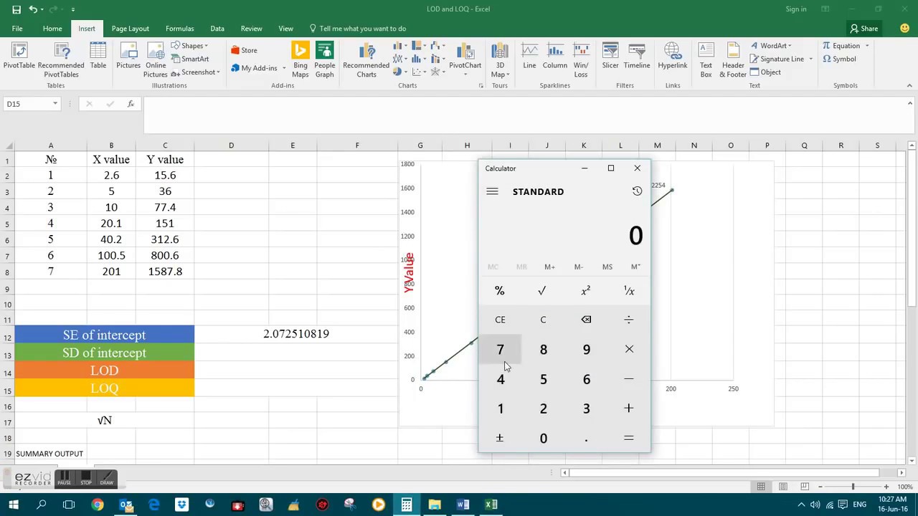Screen dimensions: 918x516
Task: Select the SD of intercept cell
Action: 105,353
